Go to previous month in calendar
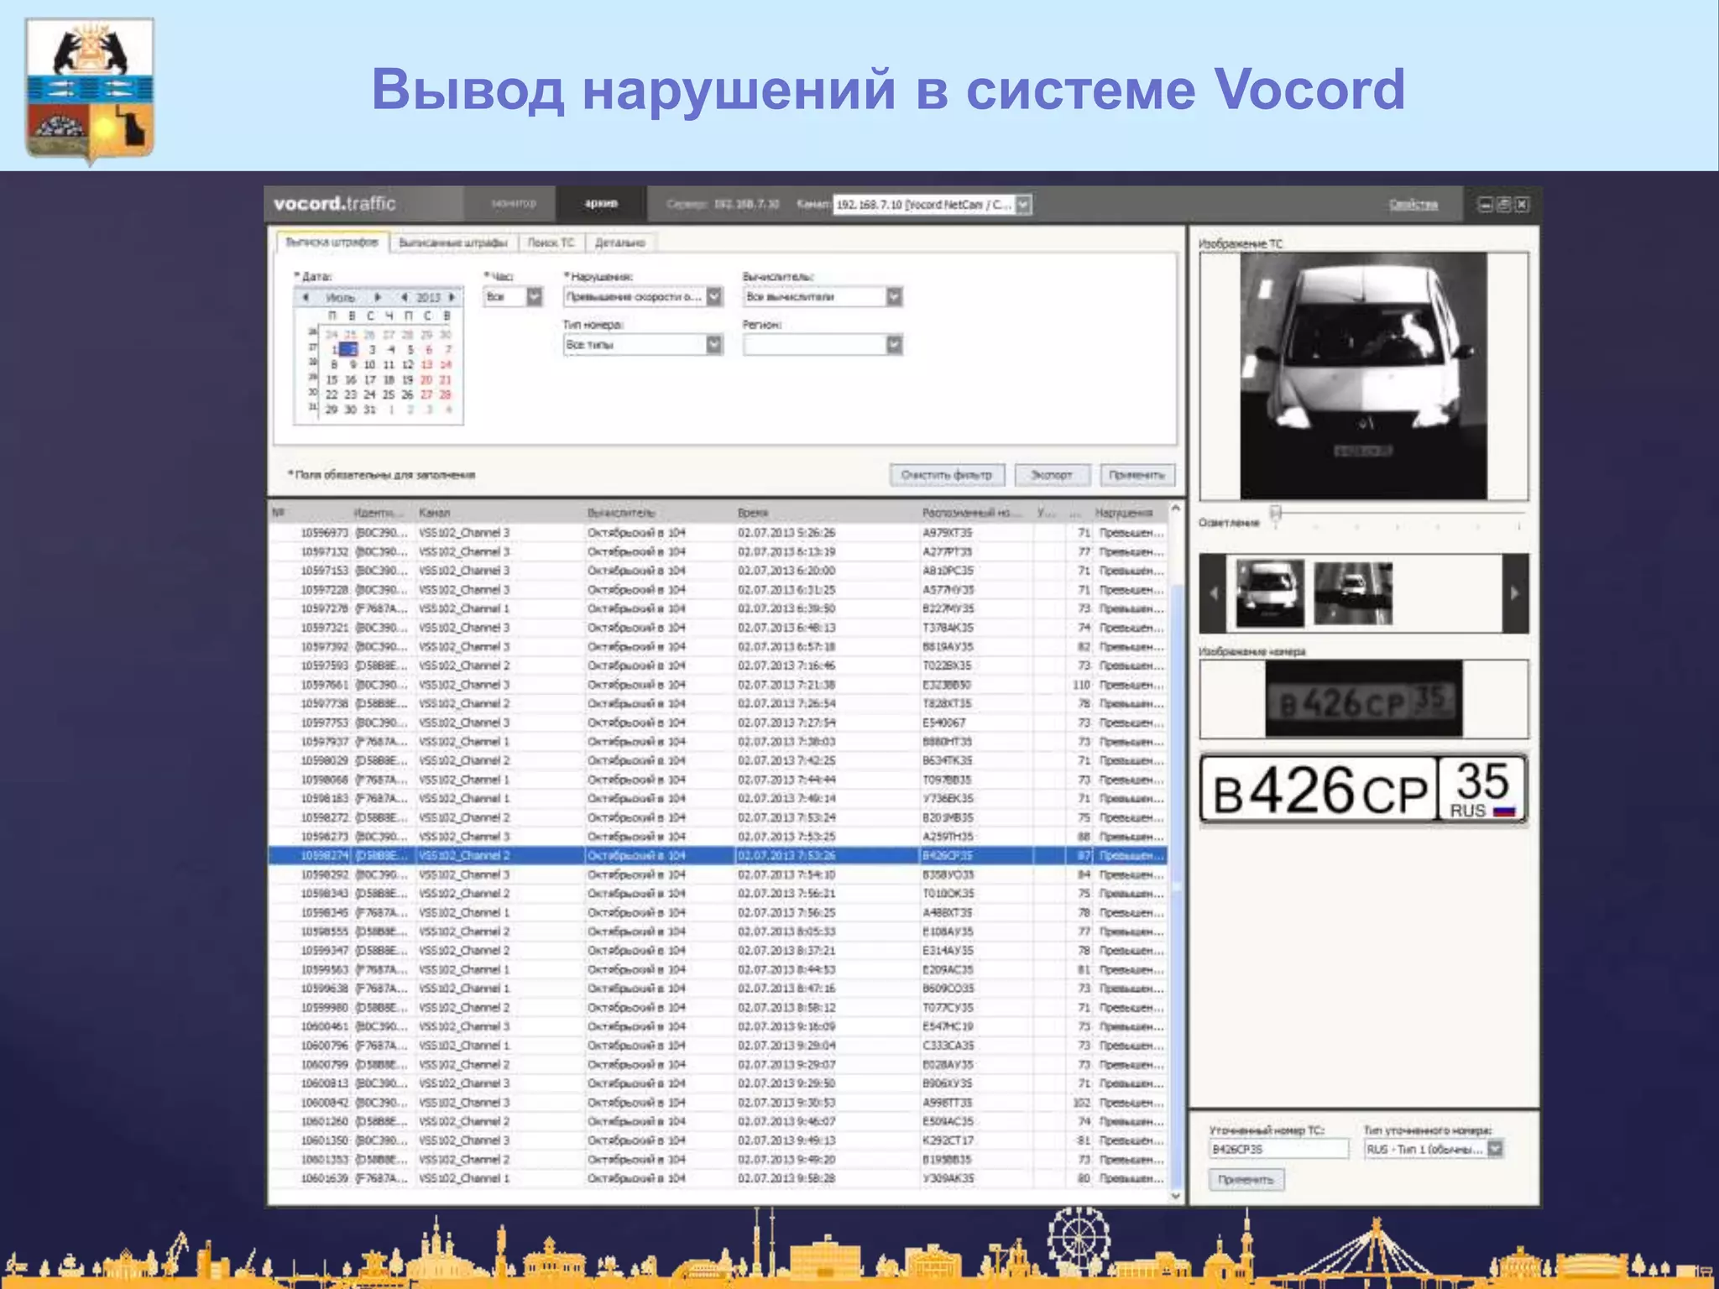 (x=306, y=297)
